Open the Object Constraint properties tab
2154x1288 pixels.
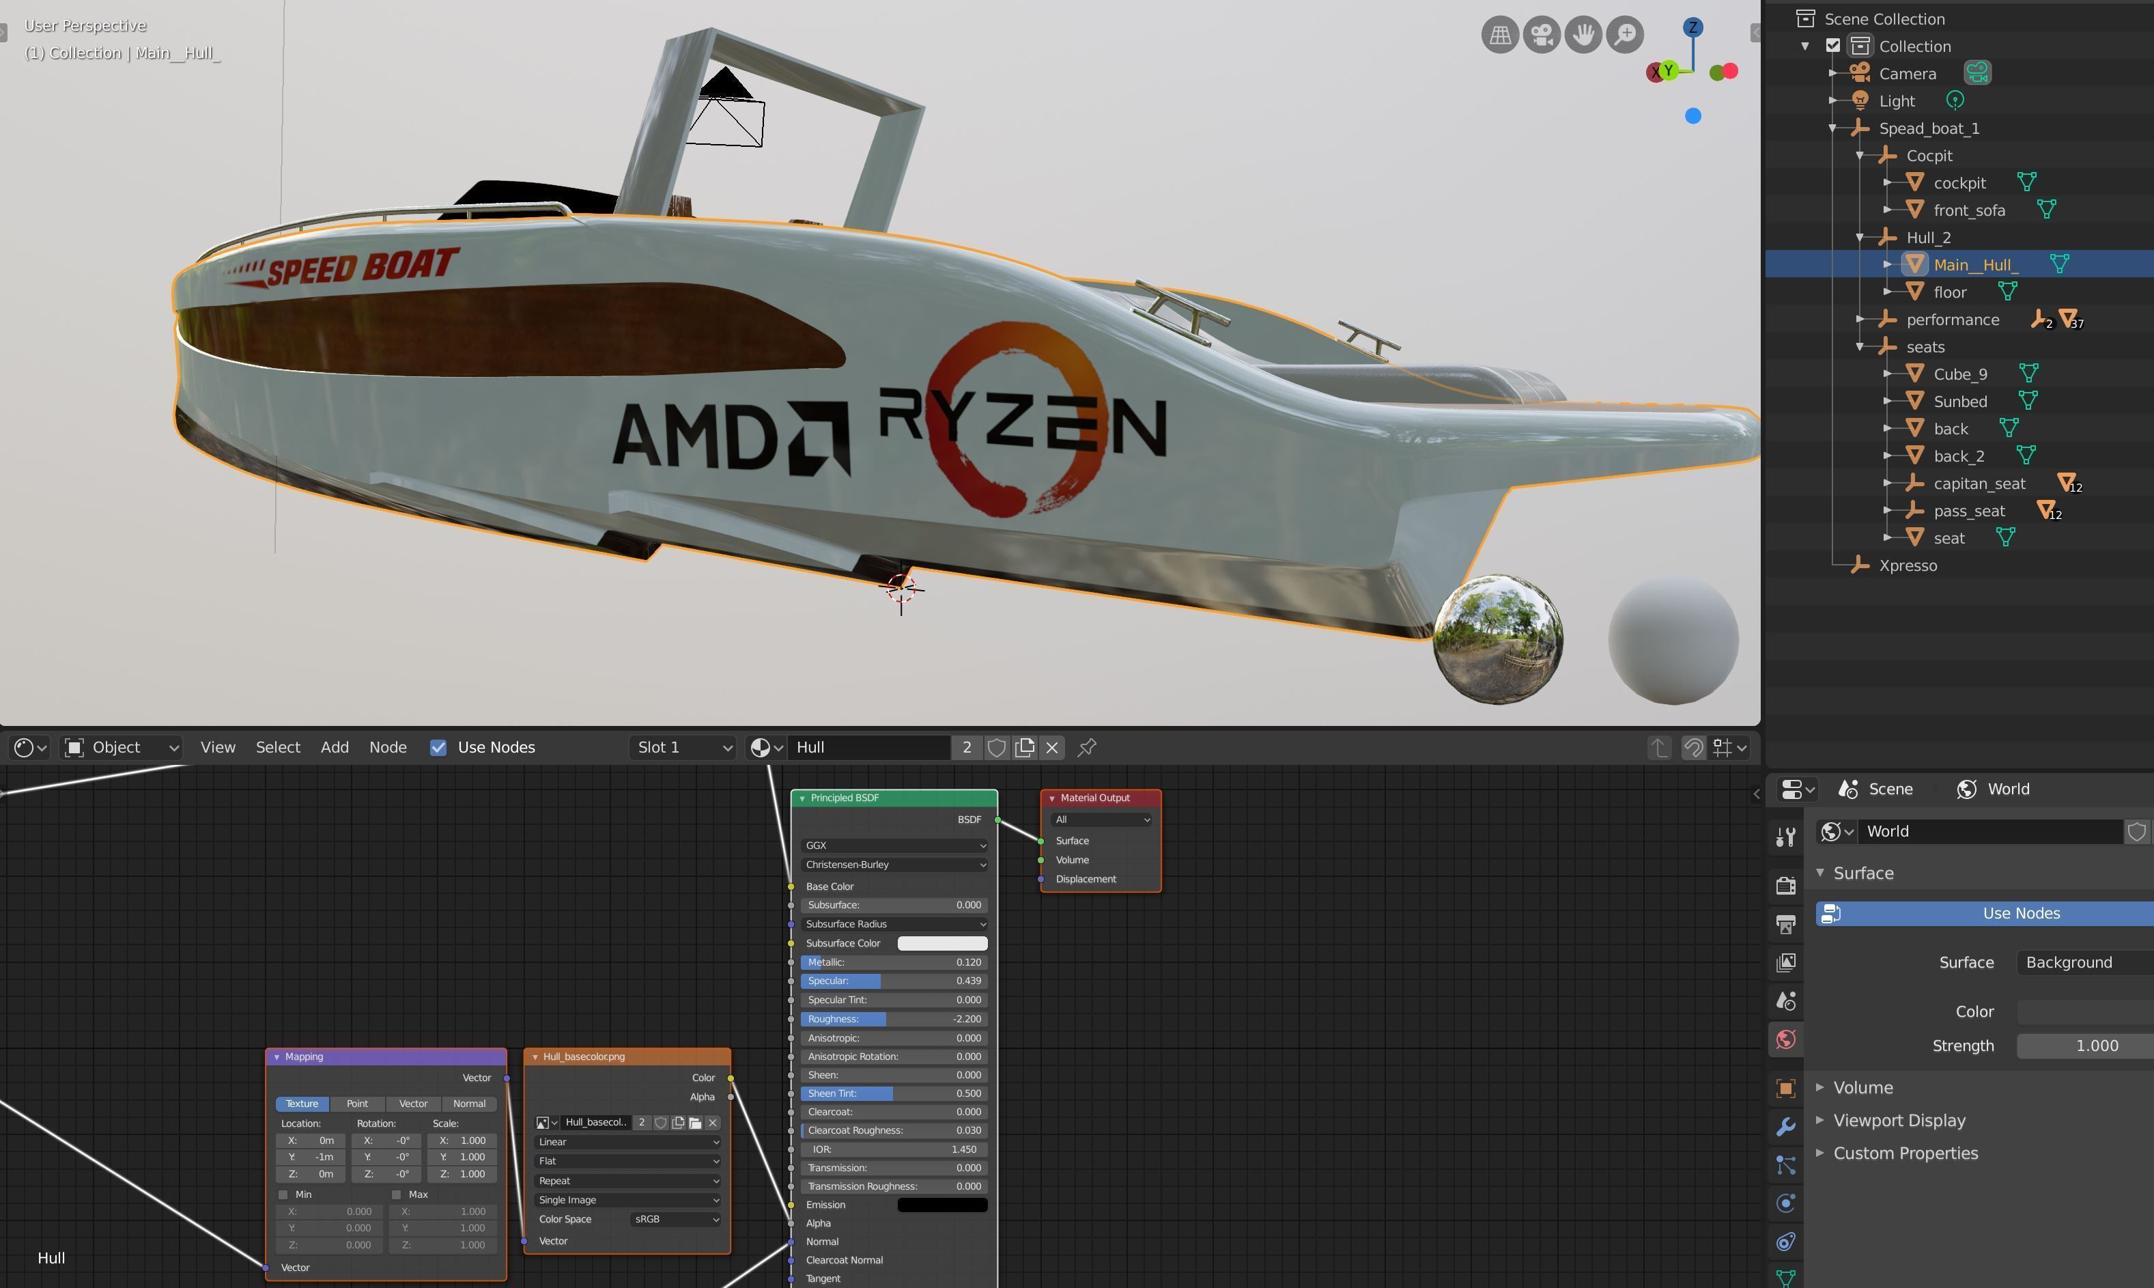point(1785,1241)
